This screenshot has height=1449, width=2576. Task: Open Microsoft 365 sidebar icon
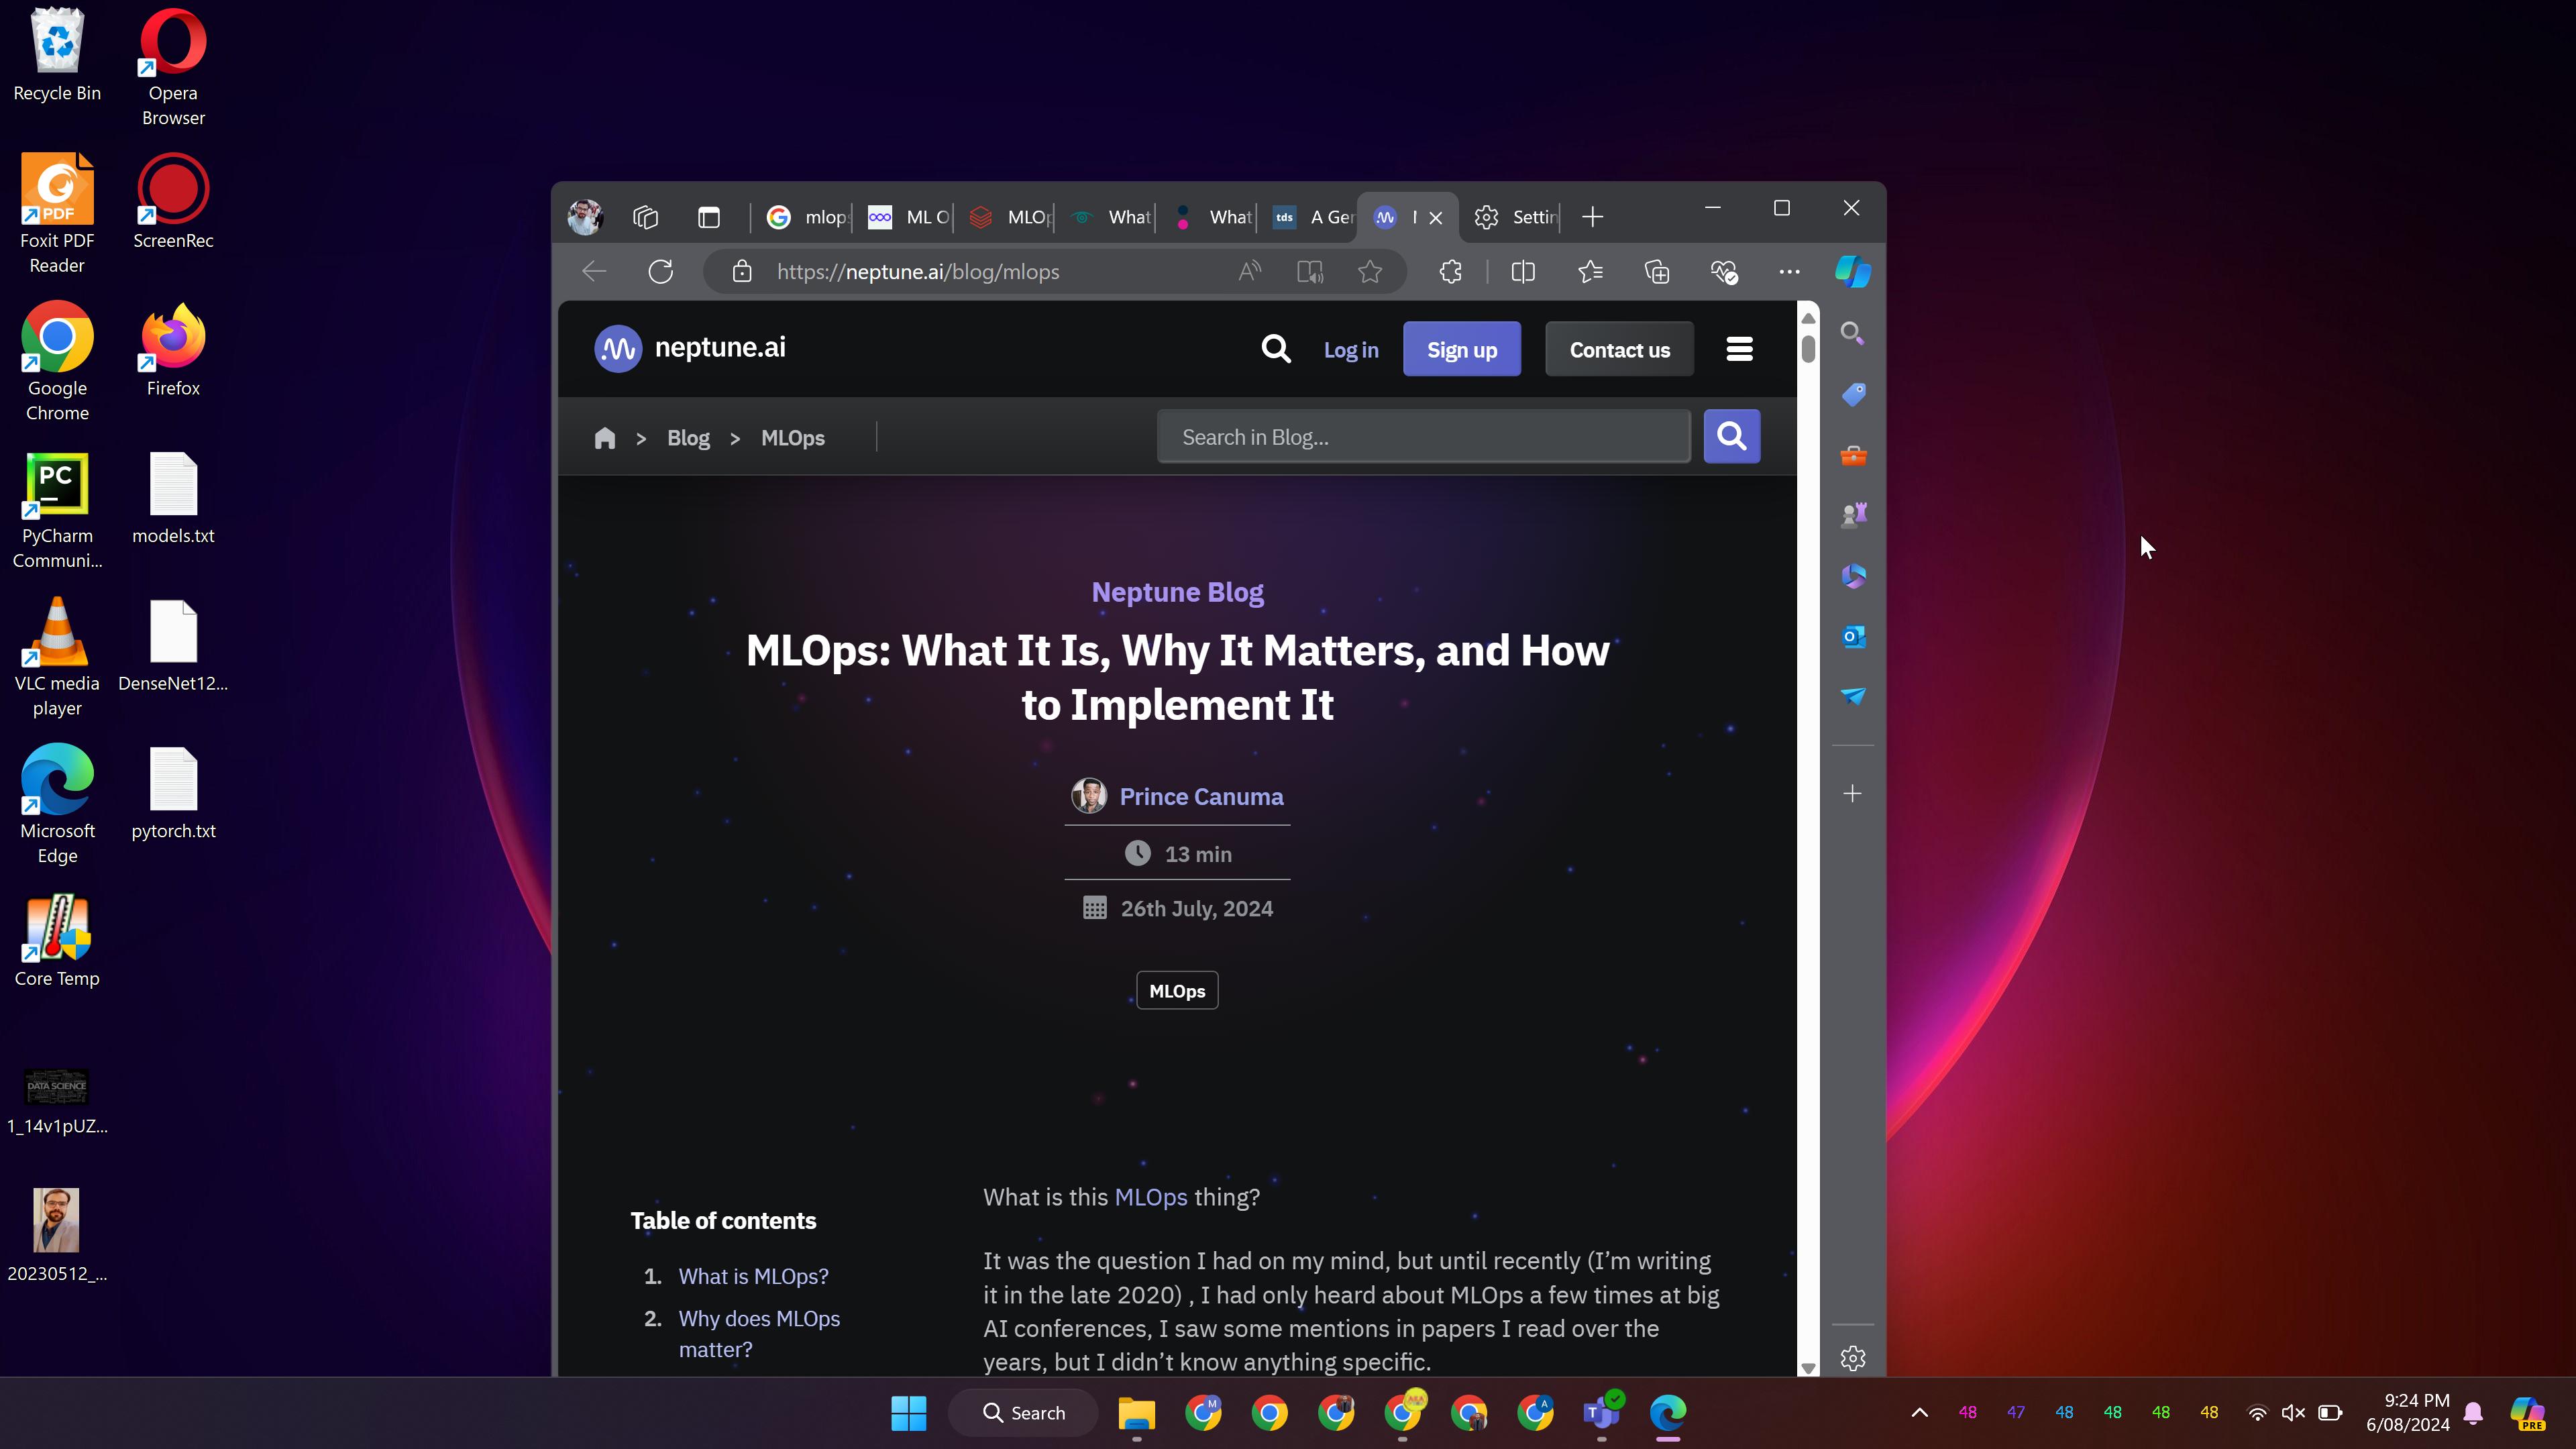[x=1853, y=576]
